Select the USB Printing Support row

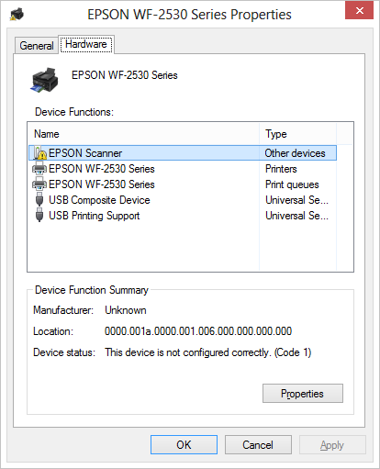pos(183,216)
